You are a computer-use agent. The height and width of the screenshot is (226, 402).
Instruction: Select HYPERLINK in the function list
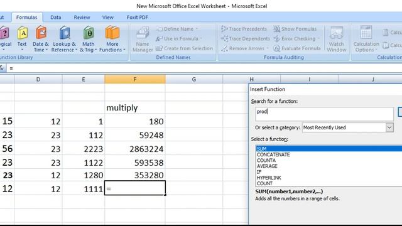coord(329,178)
